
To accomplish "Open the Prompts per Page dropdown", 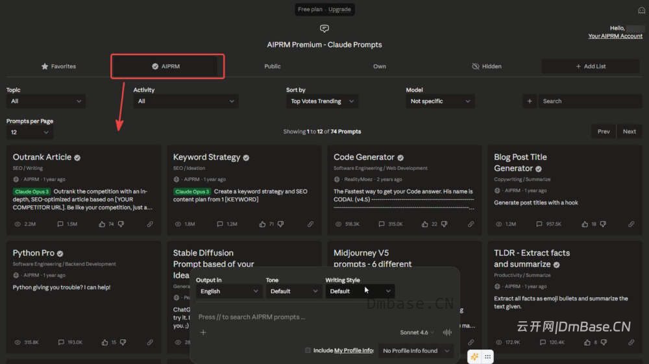I will pos(29,132).
